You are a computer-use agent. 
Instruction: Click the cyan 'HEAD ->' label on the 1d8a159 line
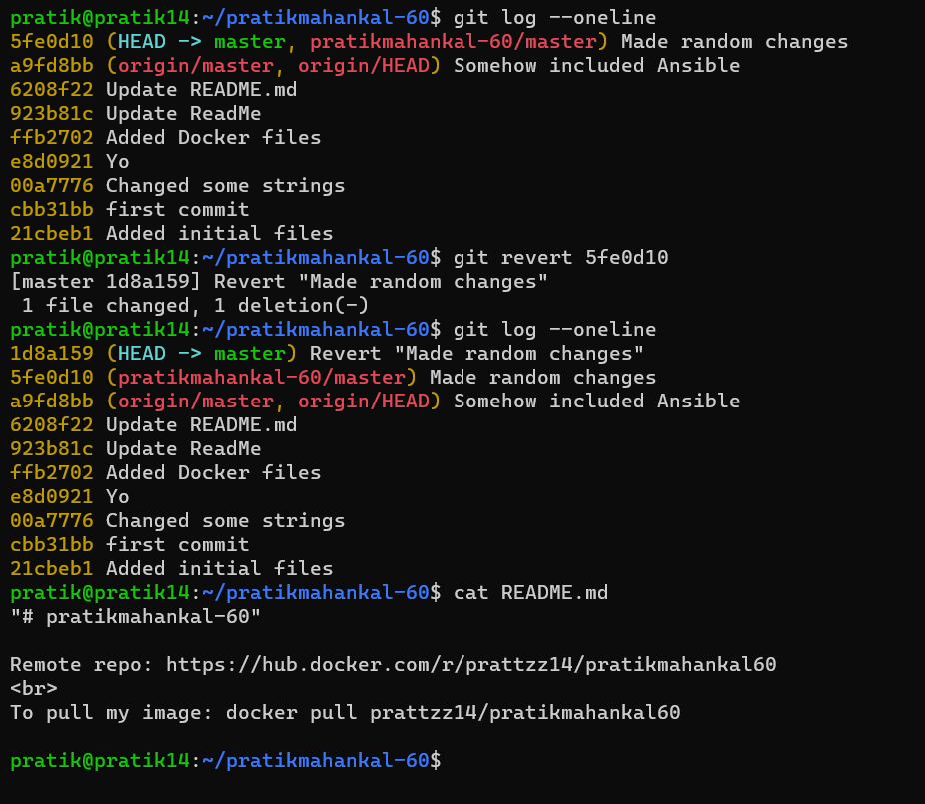click(x=159, y=353)
